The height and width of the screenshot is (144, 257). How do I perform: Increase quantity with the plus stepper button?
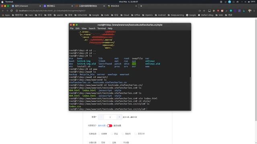[x=119, y=117]
